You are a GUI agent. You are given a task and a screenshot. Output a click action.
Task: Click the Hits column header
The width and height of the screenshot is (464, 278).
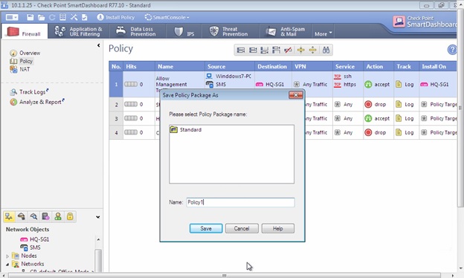(139, 67)
